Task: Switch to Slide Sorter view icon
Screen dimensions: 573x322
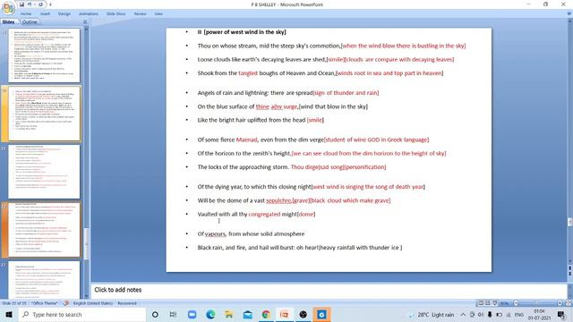Action: (x=487, y=303)
